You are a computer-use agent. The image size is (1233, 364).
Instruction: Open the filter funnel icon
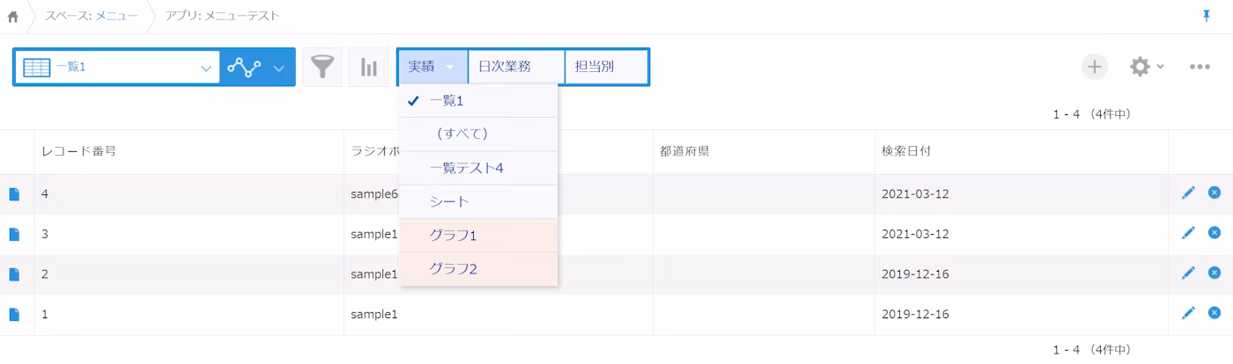323,67
